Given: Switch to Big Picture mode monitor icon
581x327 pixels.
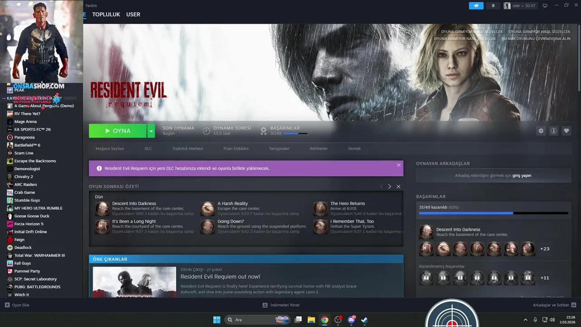Looking at the screenshot, I should click(x=545, y=6).
